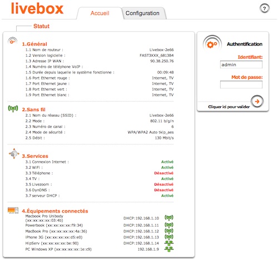Screen dimensions: 278x259
Task: Click WiFi icon for Powerbook row
Action: [x=169, y=225]
